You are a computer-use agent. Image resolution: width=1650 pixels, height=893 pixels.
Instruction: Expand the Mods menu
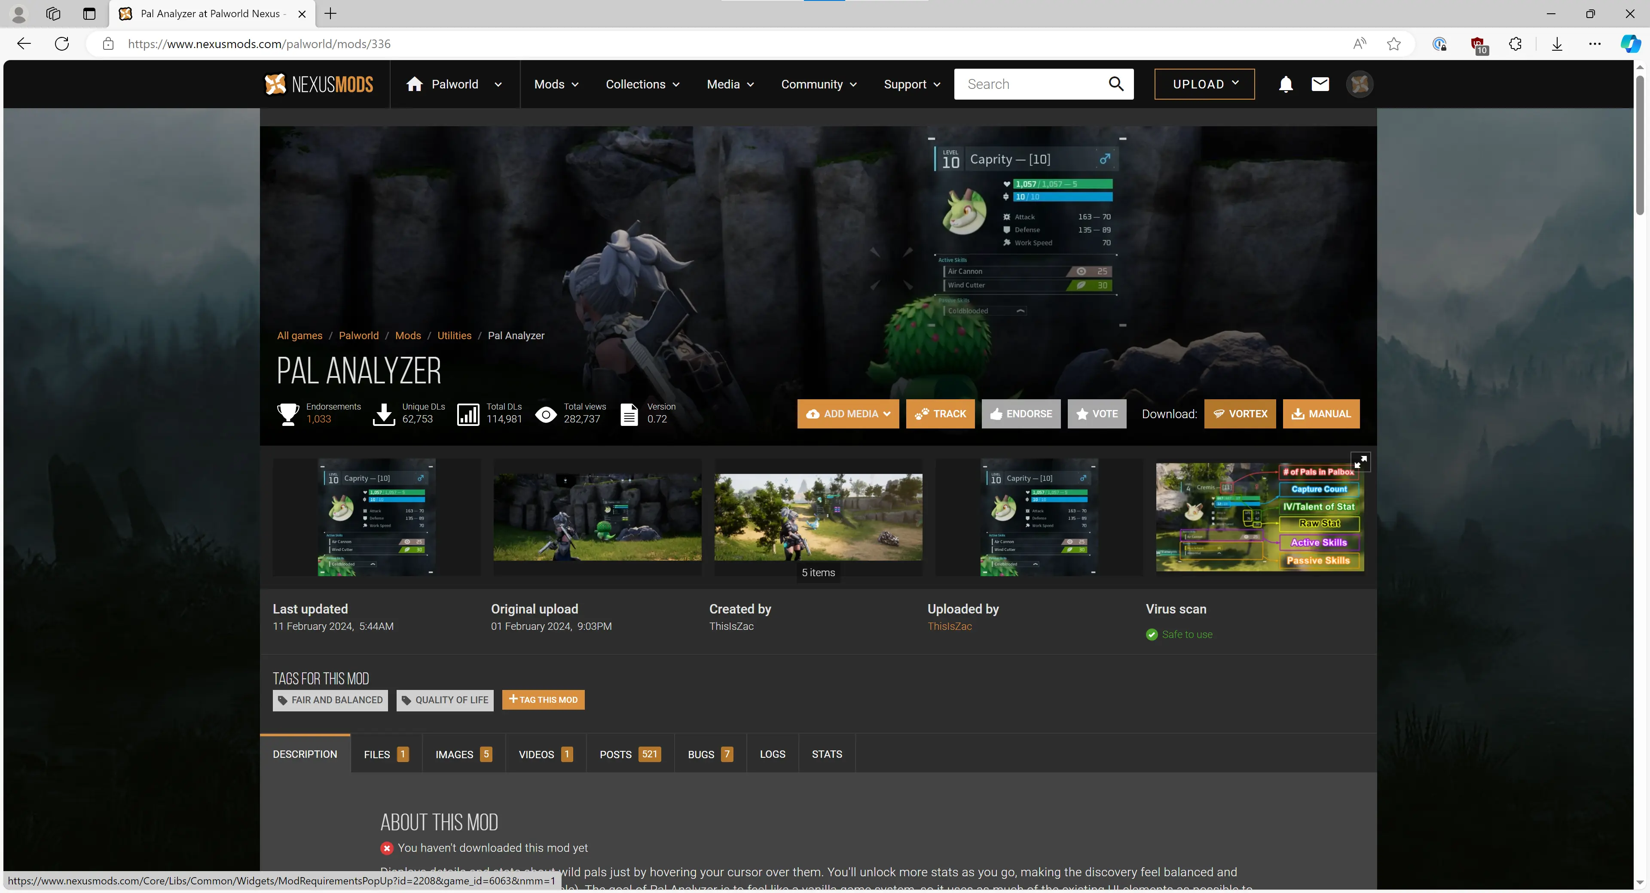pos(556,85)
